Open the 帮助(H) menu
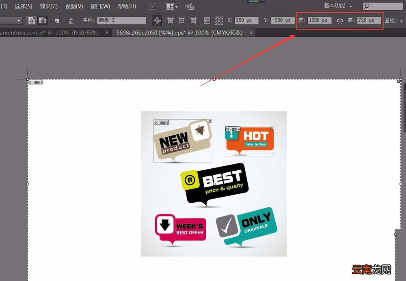This screenshot has height=281, width=406. pyautogui.click(x=127, y=6)
